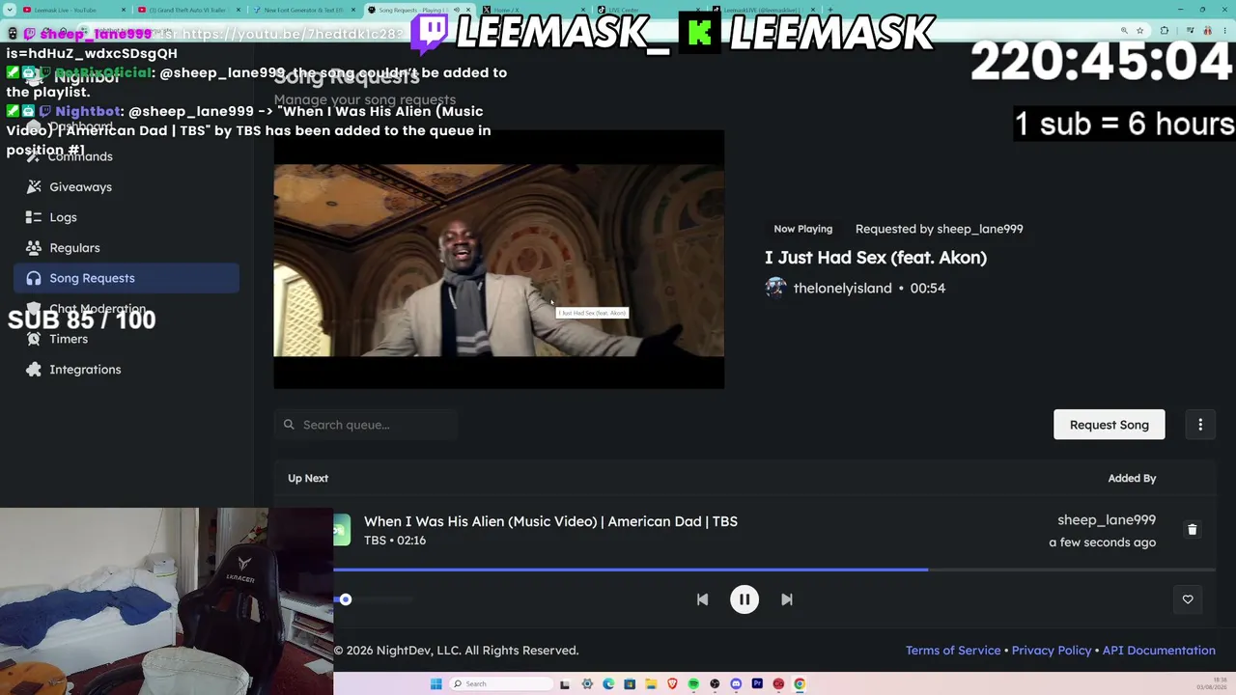
Task: Open the Privacy Policy link
Action: (x=1052, y=651)
